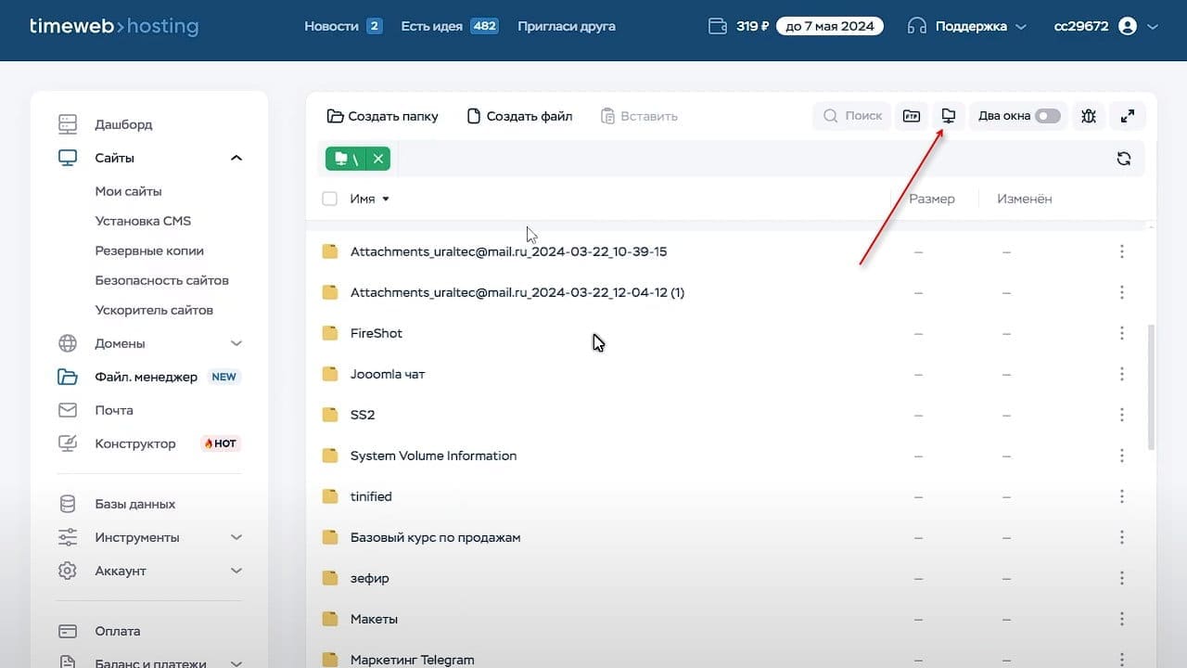Click the user avatar icon
Image resolution: width=1187 pixels, height=668 pixels.
1128,26
